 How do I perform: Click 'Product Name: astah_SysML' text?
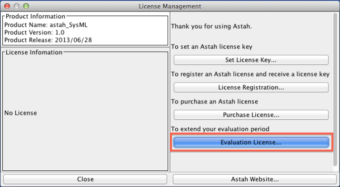pos(46,25)
